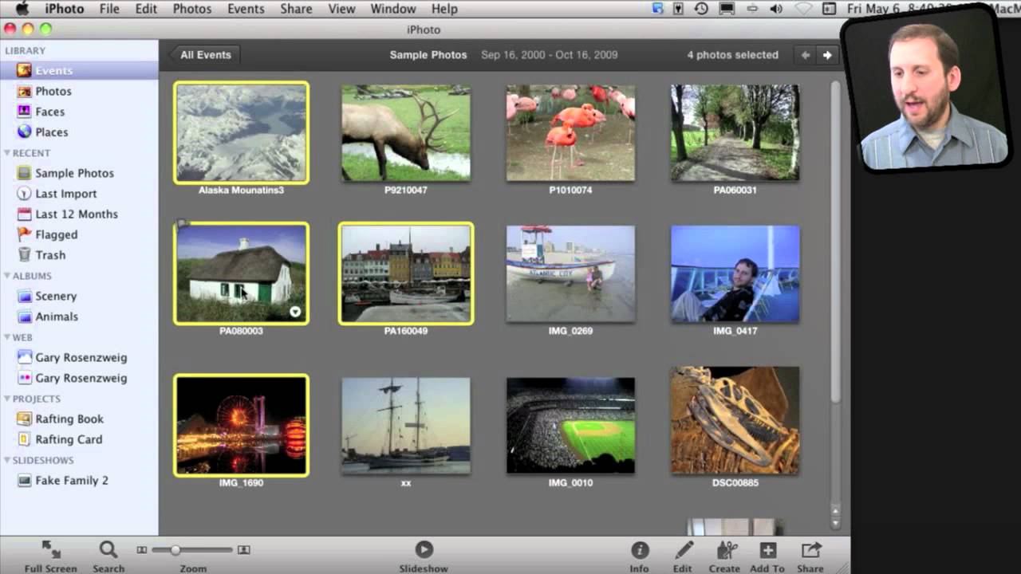Viewport: 1021px width, 574px height.
Task: Click the Add To icon
Action: click(767, 550)
